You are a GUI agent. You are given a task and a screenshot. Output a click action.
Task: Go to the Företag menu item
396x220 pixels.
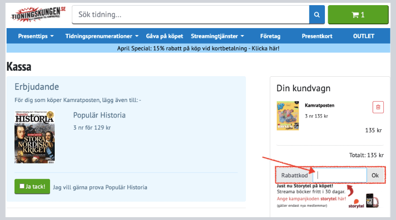(270, 36)
